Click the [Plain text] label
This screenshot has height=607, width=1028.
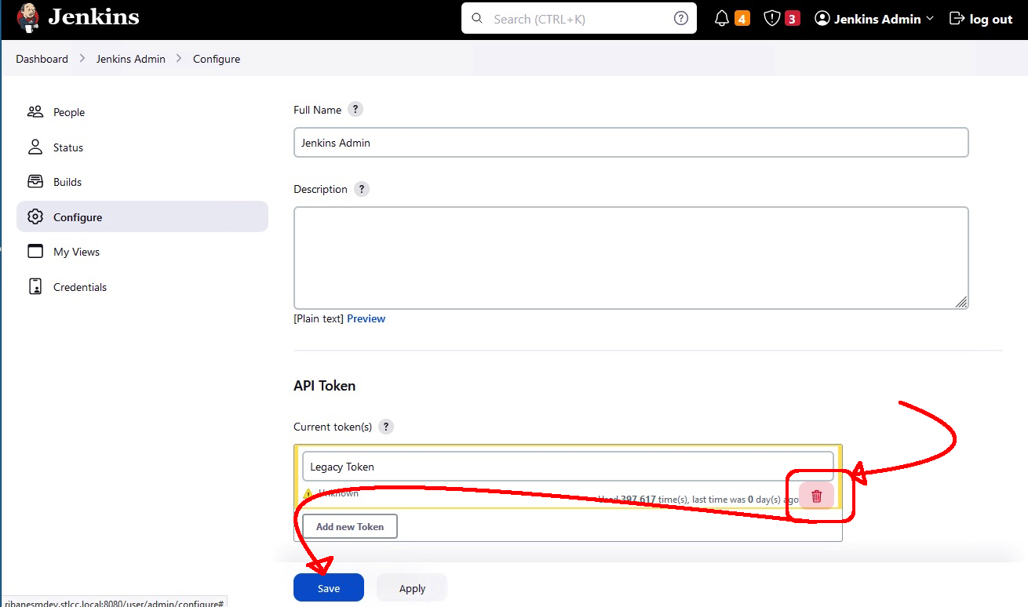pyautogui.click(x=319, y=318)
